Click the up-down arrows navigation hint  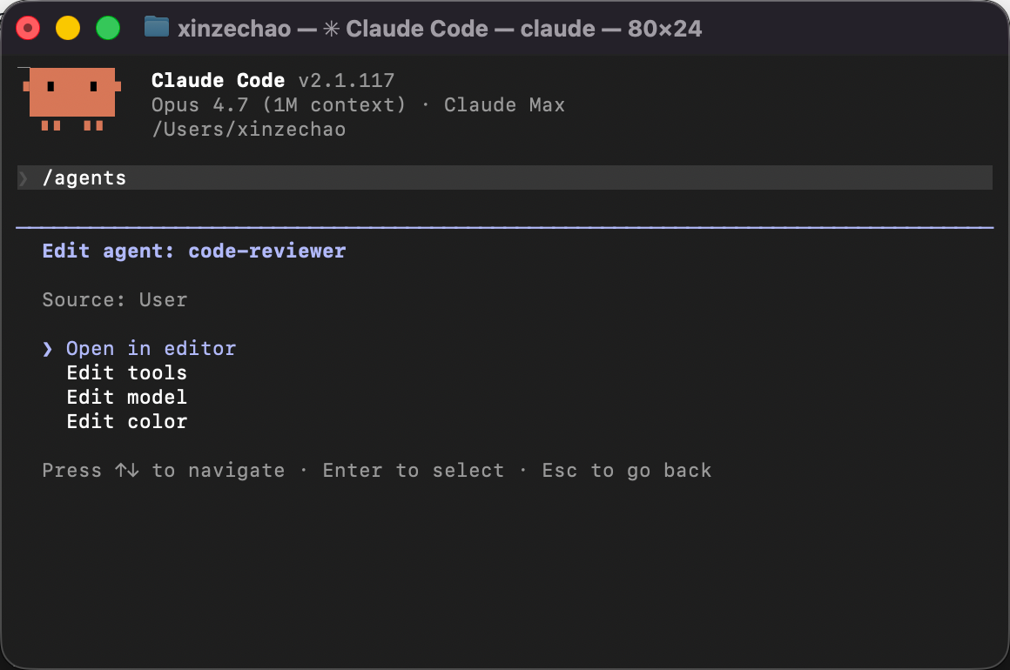[x=127, y=471]
